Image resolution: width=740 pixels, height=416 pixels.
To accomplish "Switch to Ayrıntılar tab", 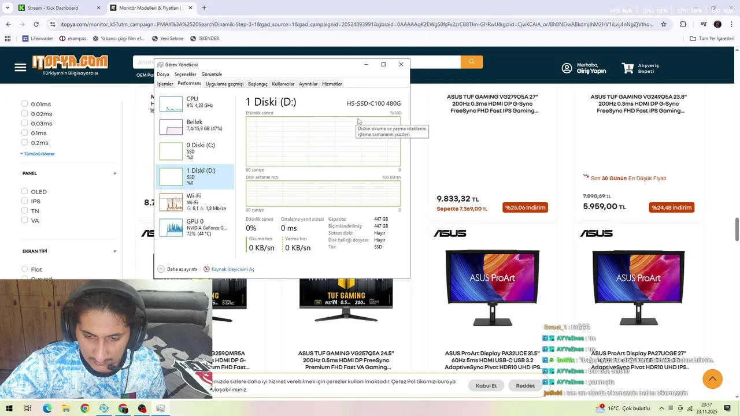I will click(308, 84).
